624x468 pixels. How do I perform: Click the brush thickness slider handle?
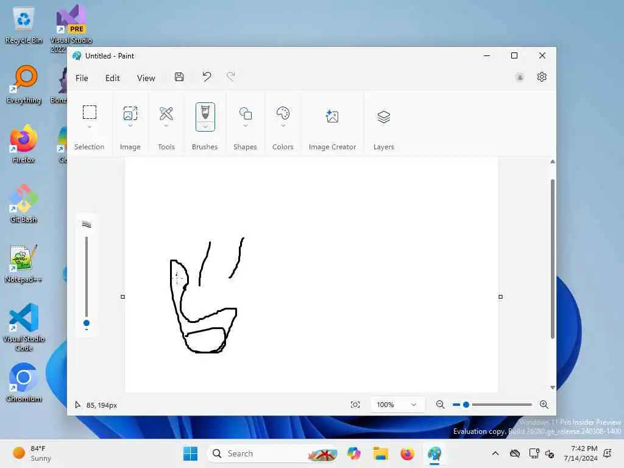point(87,323)
